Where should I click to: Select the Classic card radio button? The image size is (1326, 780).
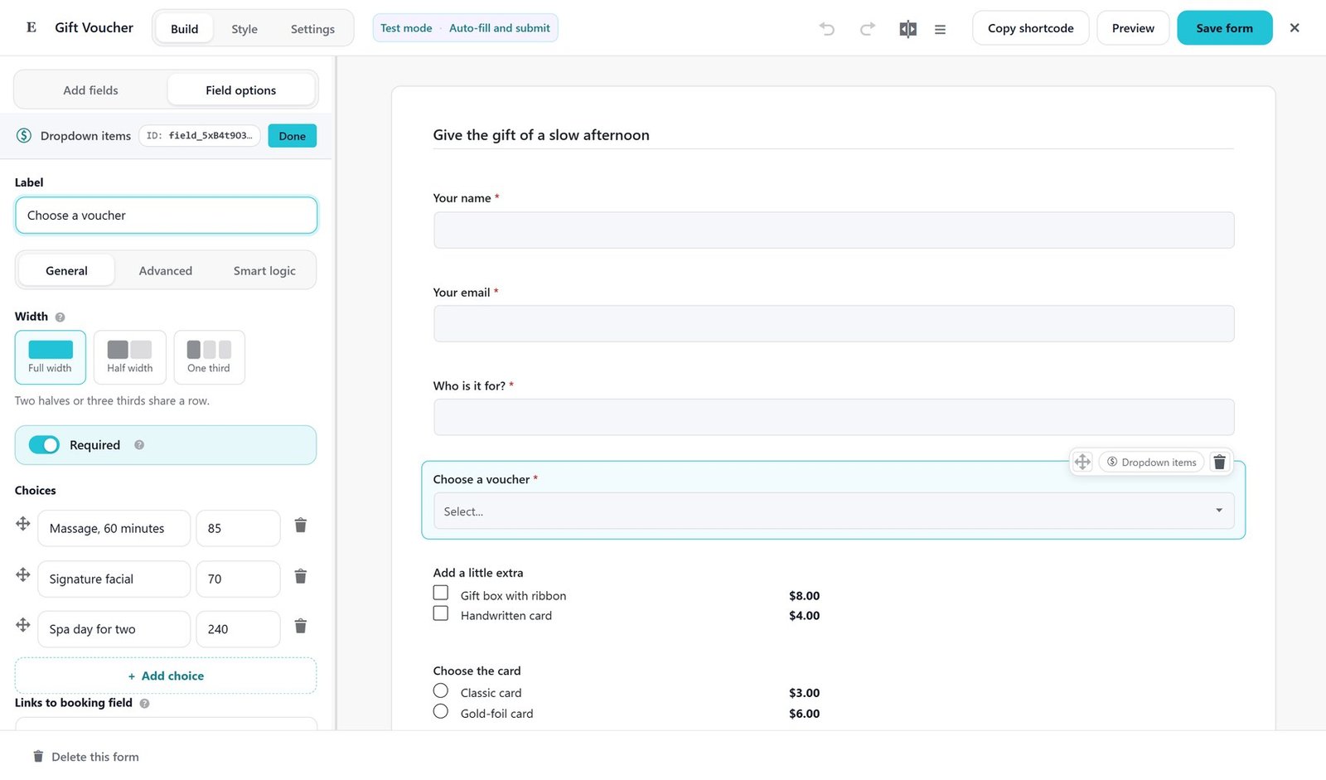[441, 691]
